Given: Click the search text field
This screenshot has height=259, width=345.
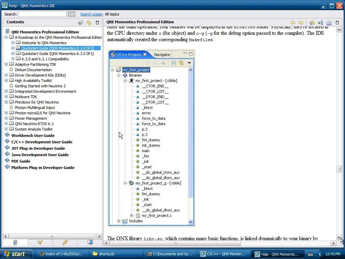Looking at the screenshot, I should tap(42, 14).
